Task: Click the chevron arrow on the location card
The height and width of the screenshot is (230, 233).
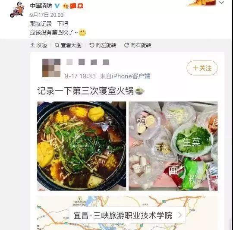Action: (x=180, y=215)
